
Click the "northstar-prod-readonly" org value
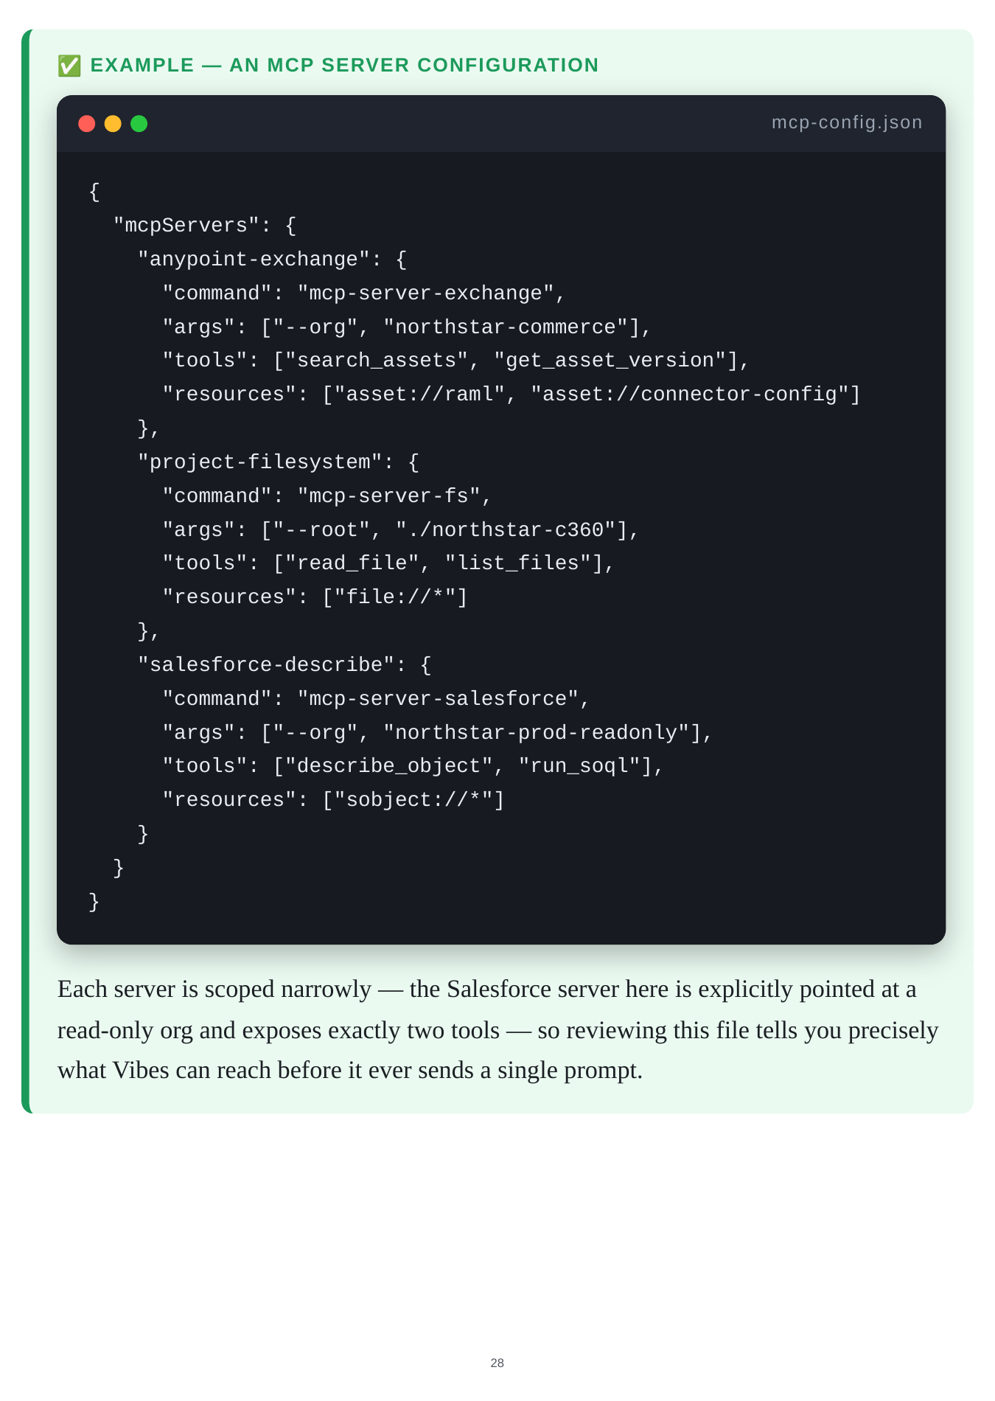pos(537,733)
